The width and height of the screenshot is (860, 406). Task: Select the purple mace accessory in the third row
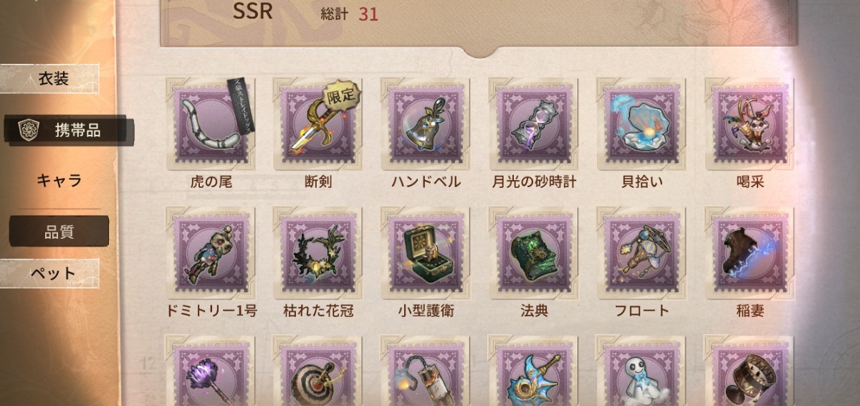click(x=210, y=372)
